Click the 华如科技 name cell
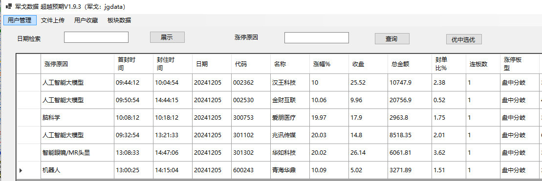 click(290, 153)
